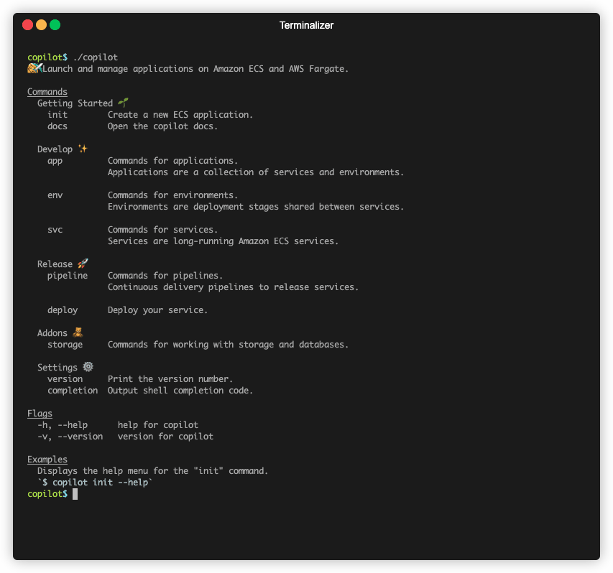613x573 pixels.
Task: Click the underlined Examples heading
Action: [x=47, y=460]
